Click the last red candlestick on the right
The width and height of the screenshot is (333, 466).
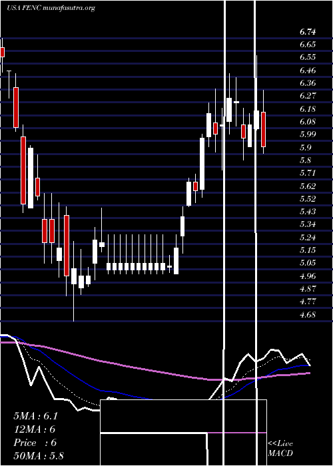[263, 129]
